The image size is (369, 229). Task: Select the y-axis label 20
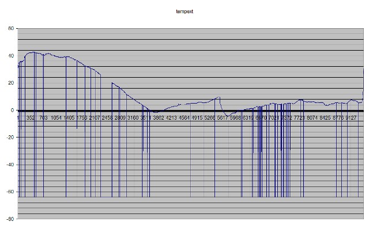coord(11,83)
